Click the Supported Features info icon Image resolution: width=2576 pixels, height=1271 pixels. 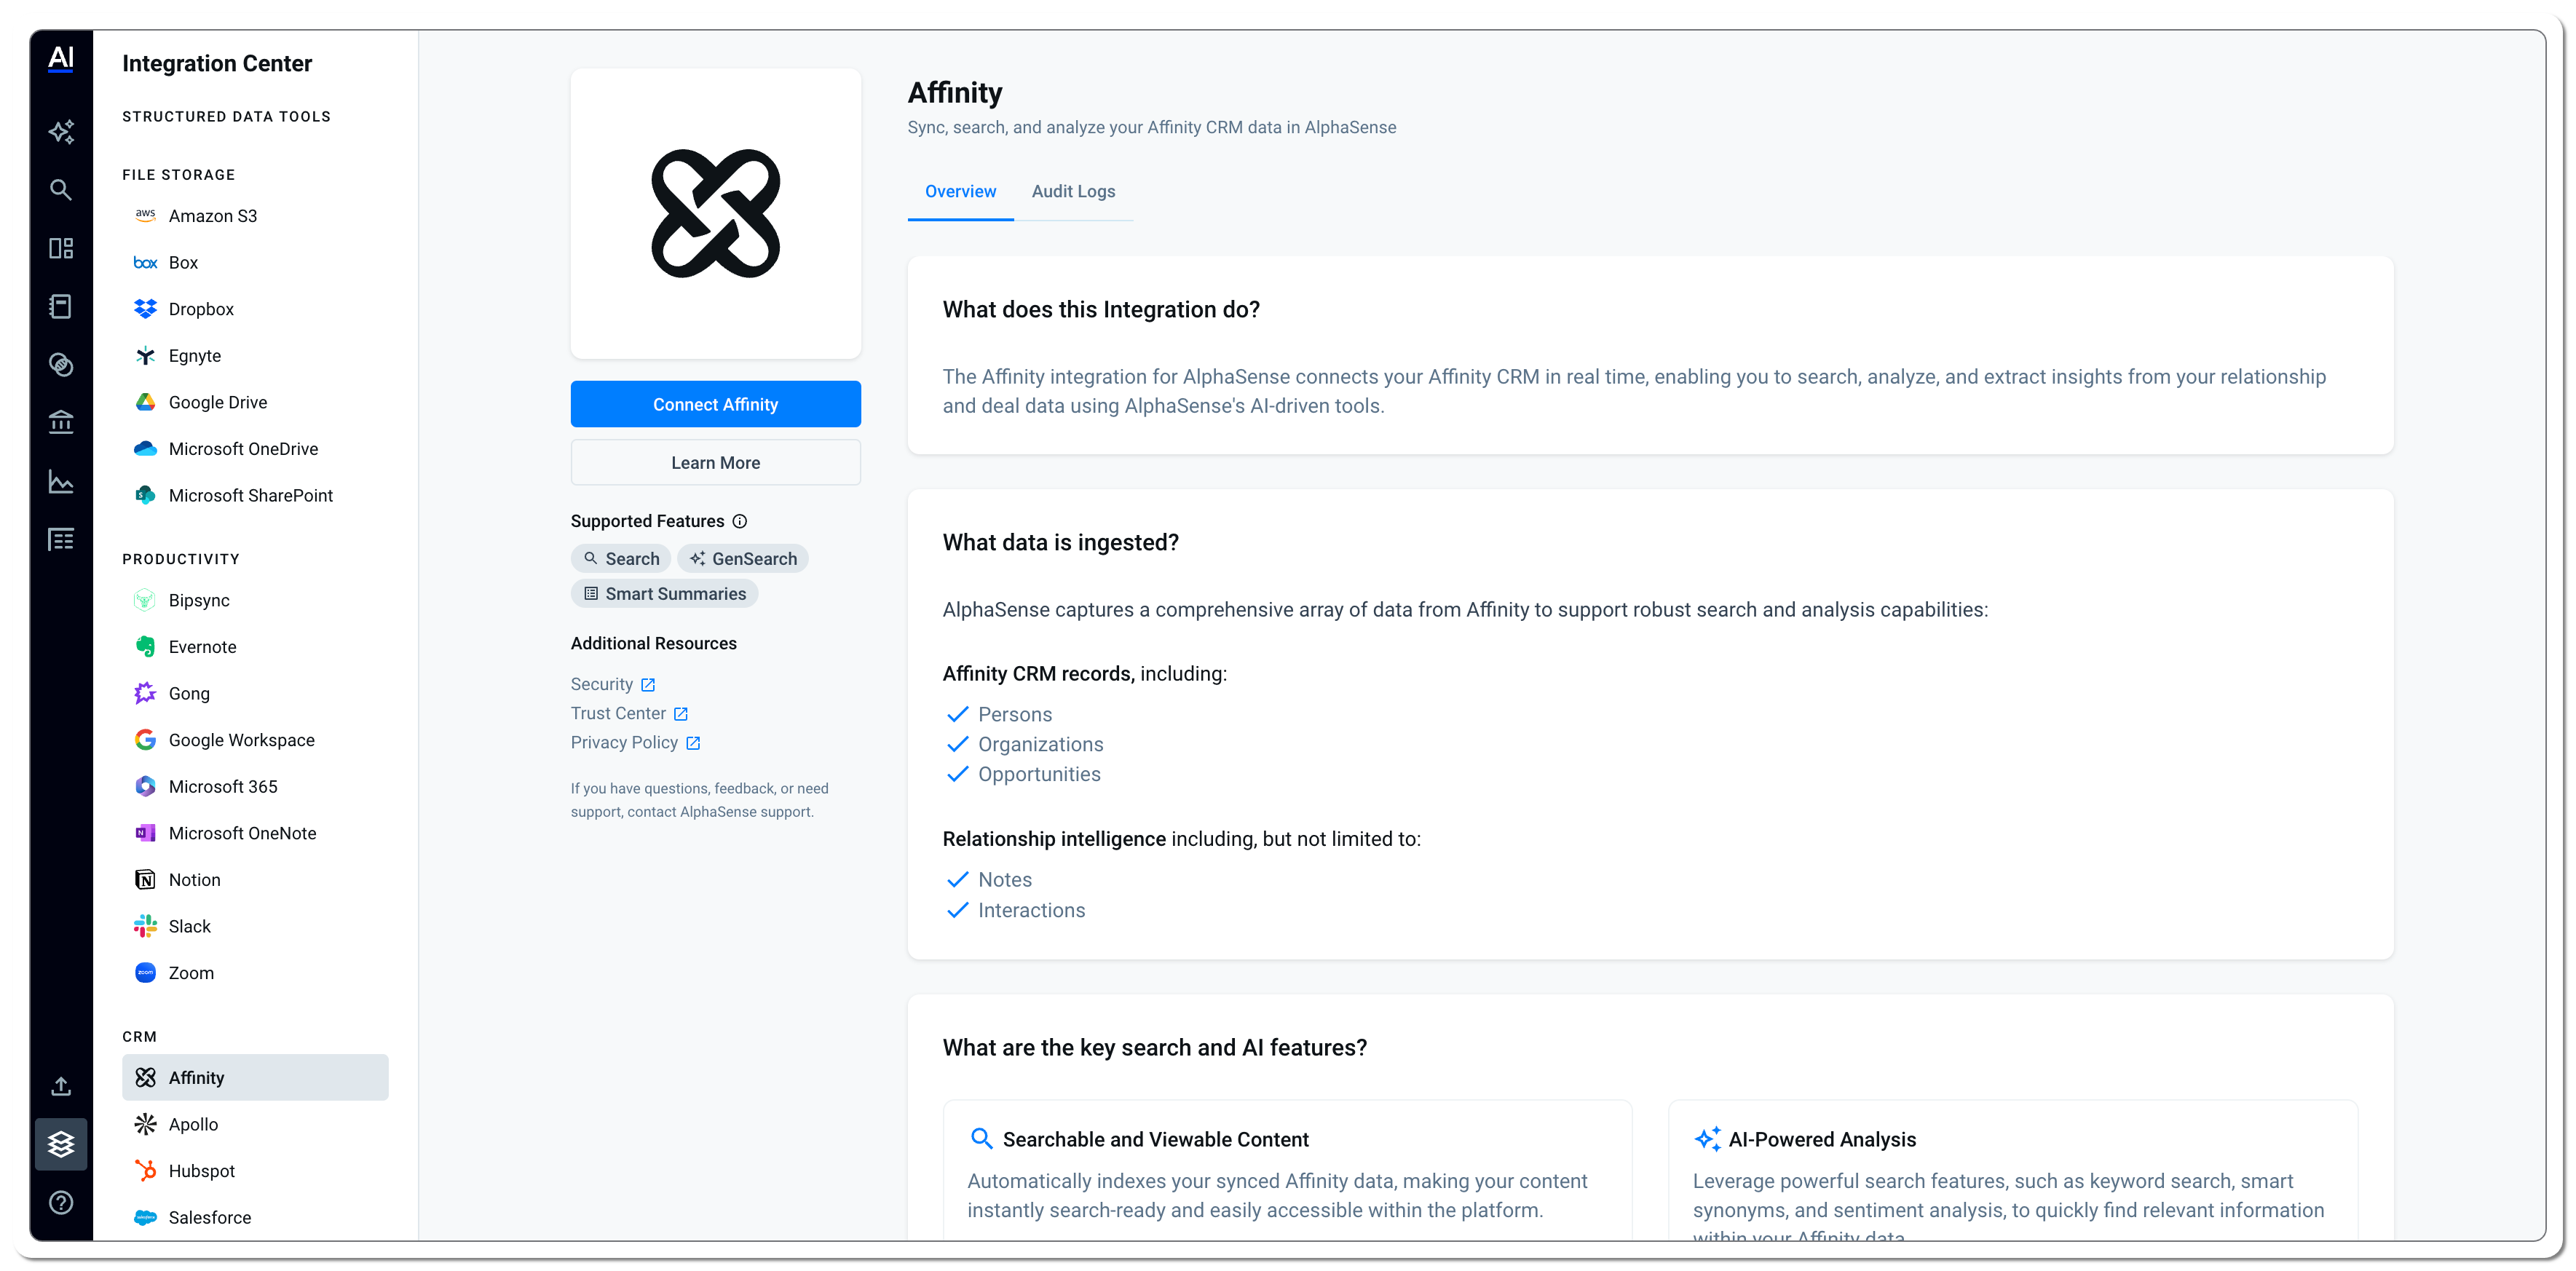pos(740,521)
